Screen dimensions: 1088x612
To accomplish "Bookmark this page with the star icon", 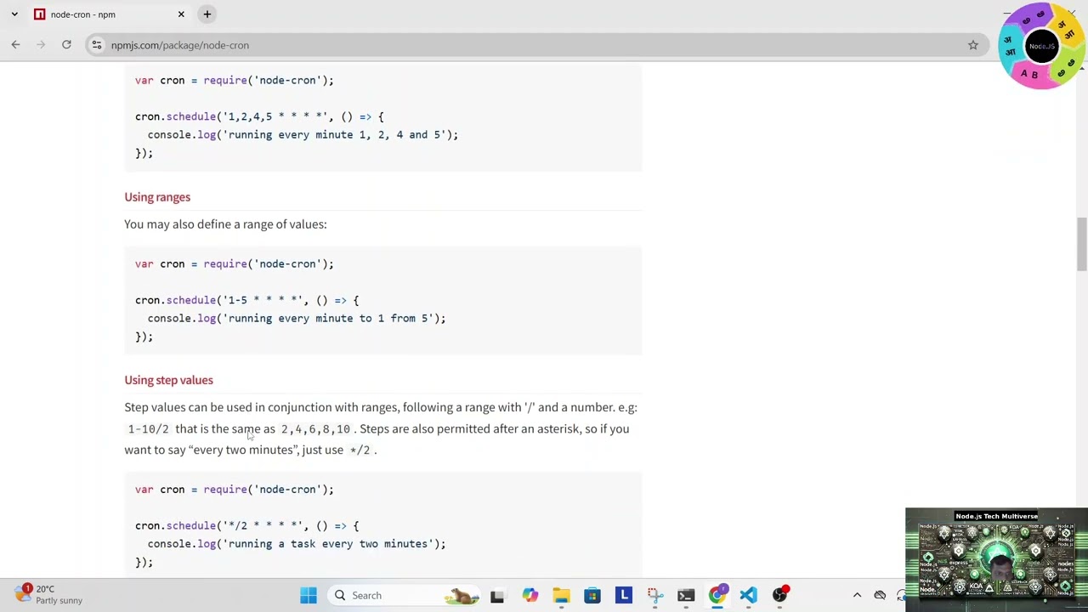I will 973,45.
